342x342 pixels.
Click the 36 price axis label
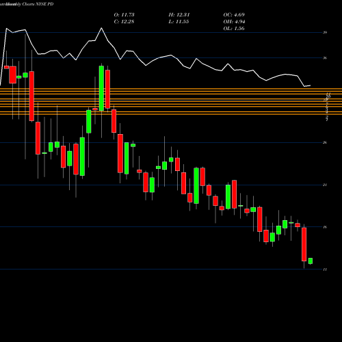pyautogui.click(x=325, y=58)
